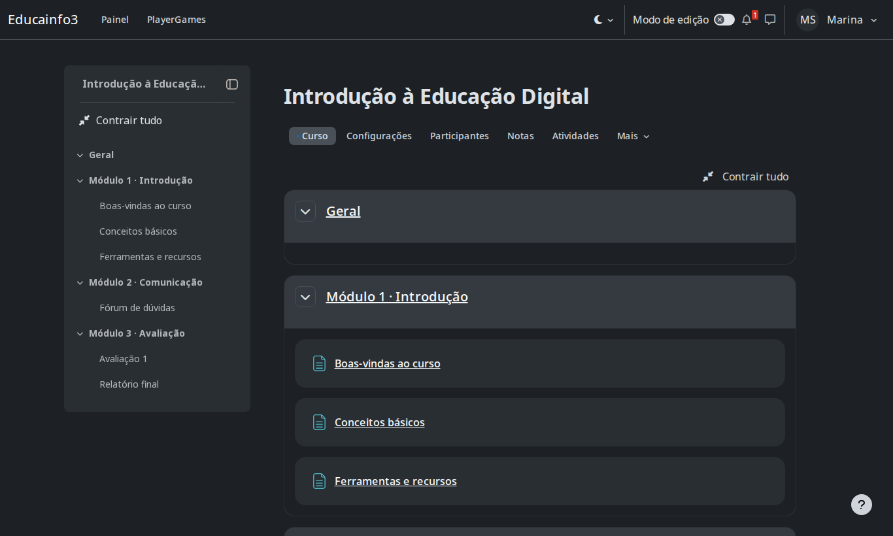The height and width of the screenshot is (536, 893).
Task: Collapse Geral in the course index sidebar
Action: tap(80, 156)
